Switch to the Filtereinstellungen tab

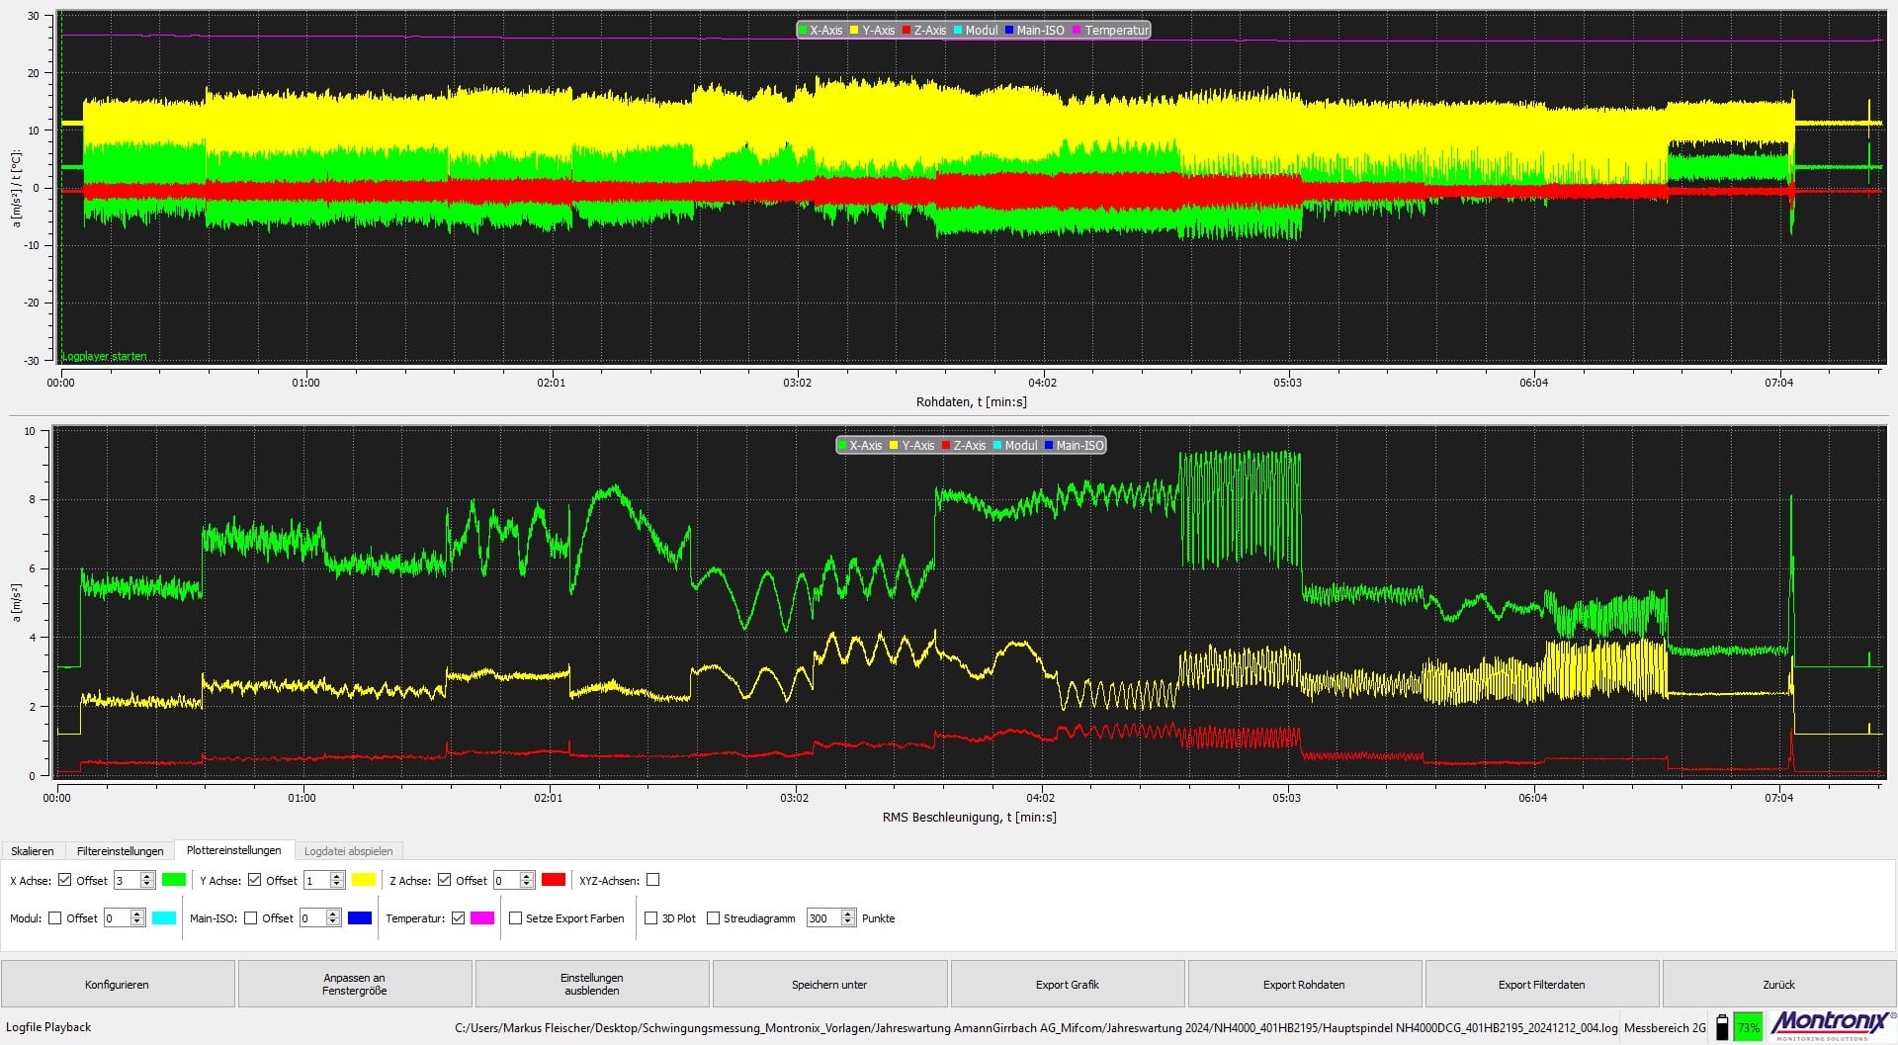tap(120, 851)
